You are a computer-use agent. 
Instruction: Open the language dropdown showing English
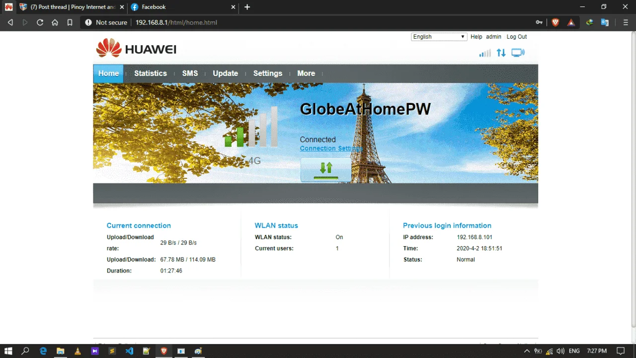point(439,37)
